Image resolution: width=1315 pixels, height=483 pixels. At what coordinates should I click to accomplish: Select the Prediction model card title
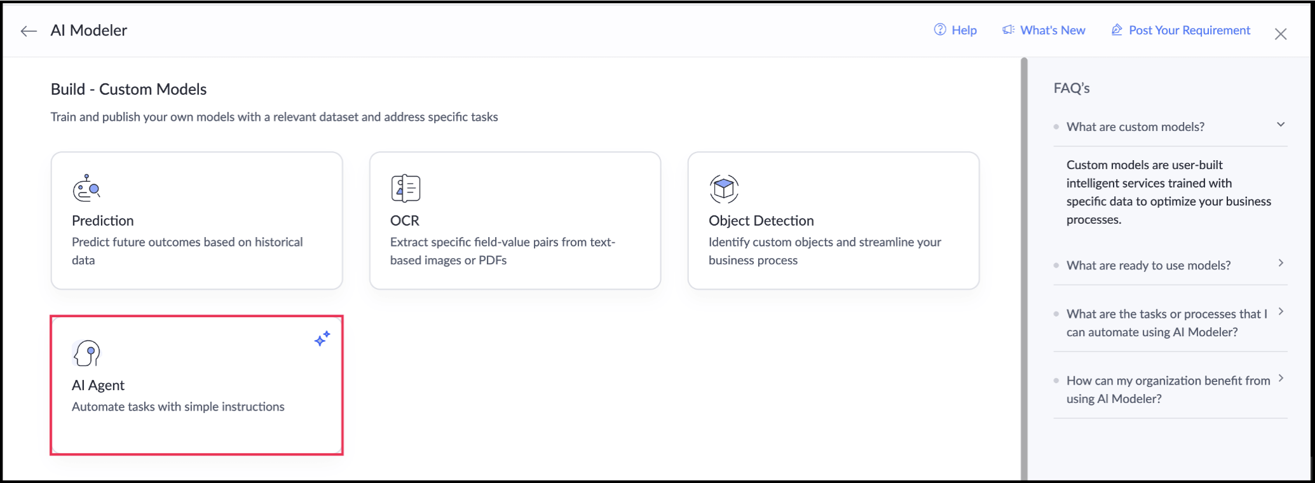103,221
